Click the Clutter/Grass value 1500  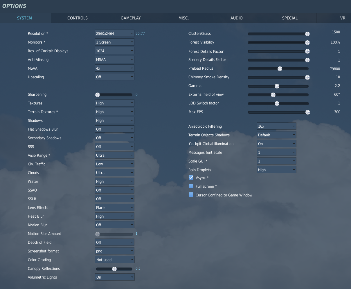pyautogui.click(x=336, y=32)
